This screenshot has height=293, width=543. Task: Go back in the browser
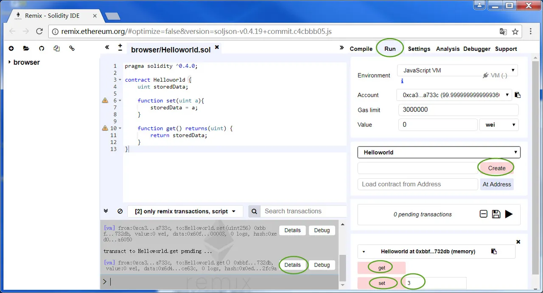(x=12, y=31)
